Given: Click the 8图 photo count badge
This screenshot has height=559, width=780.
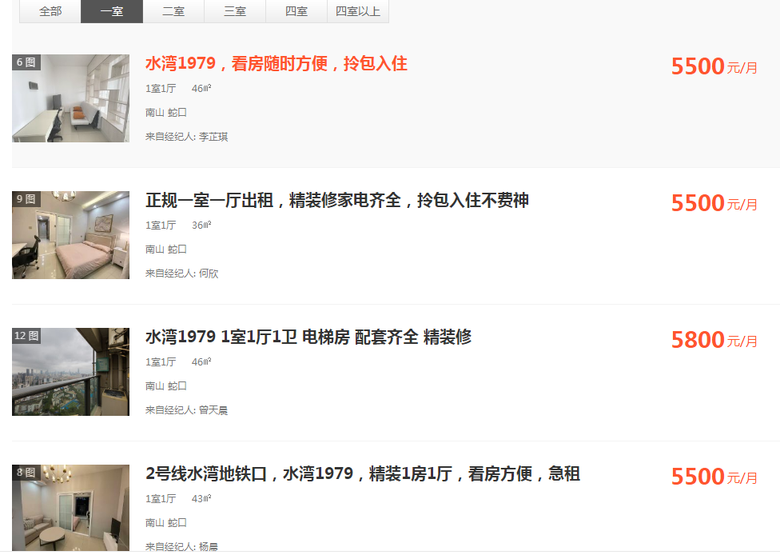Looking at the screenshot, I should tap(26, 473).
